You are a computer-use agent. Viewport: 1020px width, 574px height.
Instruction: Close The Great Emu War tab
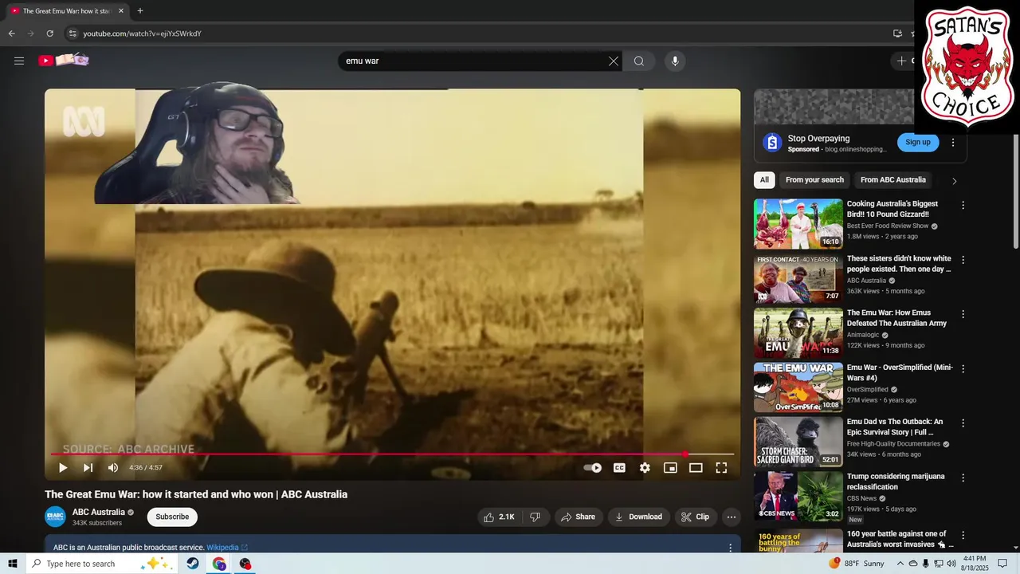(121, 11)
